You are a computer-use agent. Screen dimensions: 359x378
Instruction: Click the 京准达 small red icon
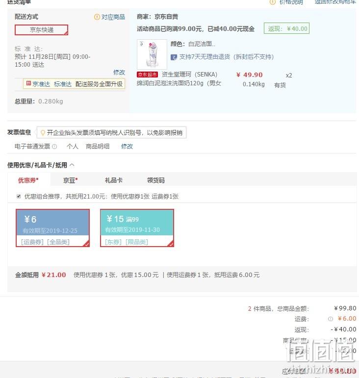tap(28, 83)
